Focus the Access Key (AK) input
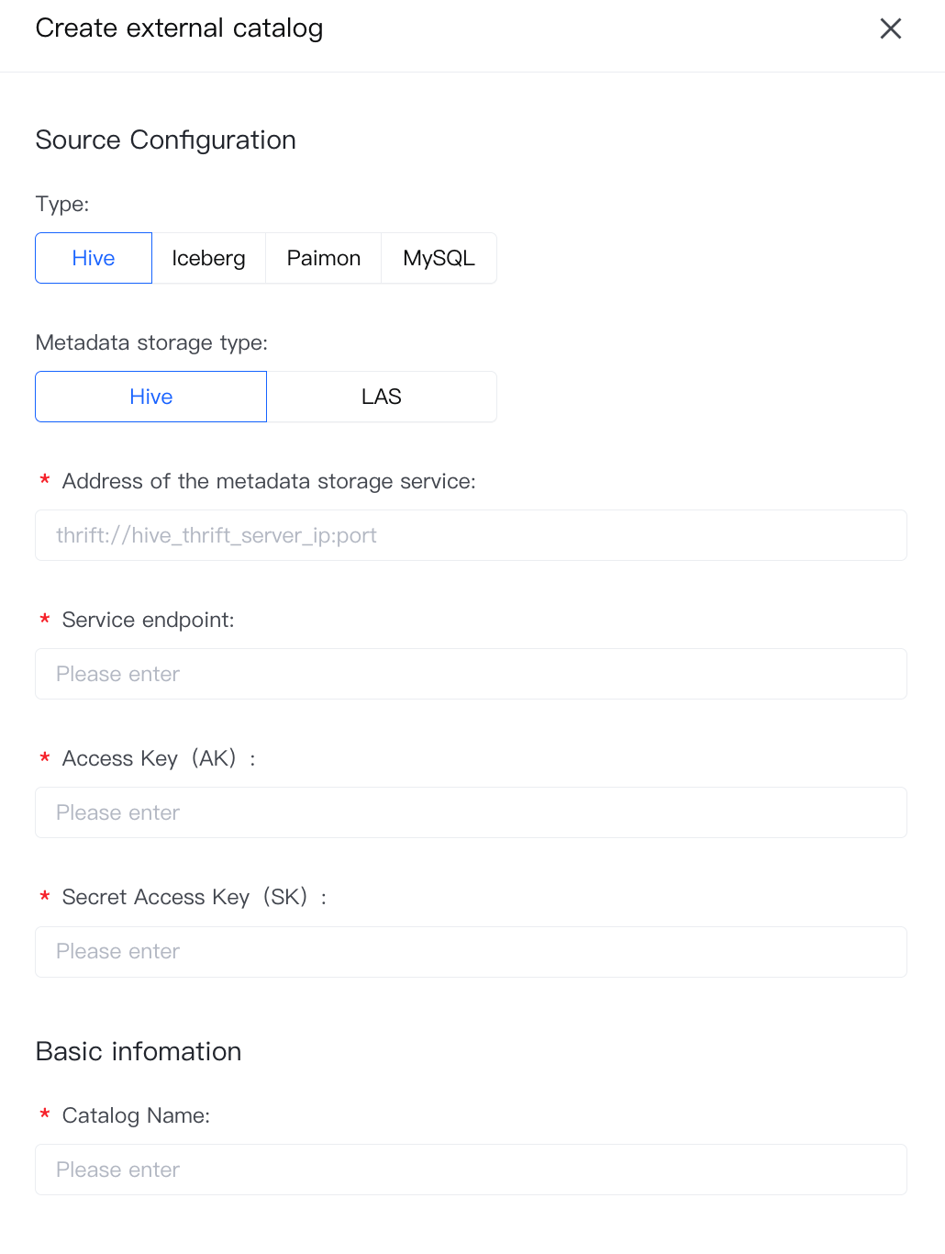The image size is (945, 1254). (x=471, y=812)
